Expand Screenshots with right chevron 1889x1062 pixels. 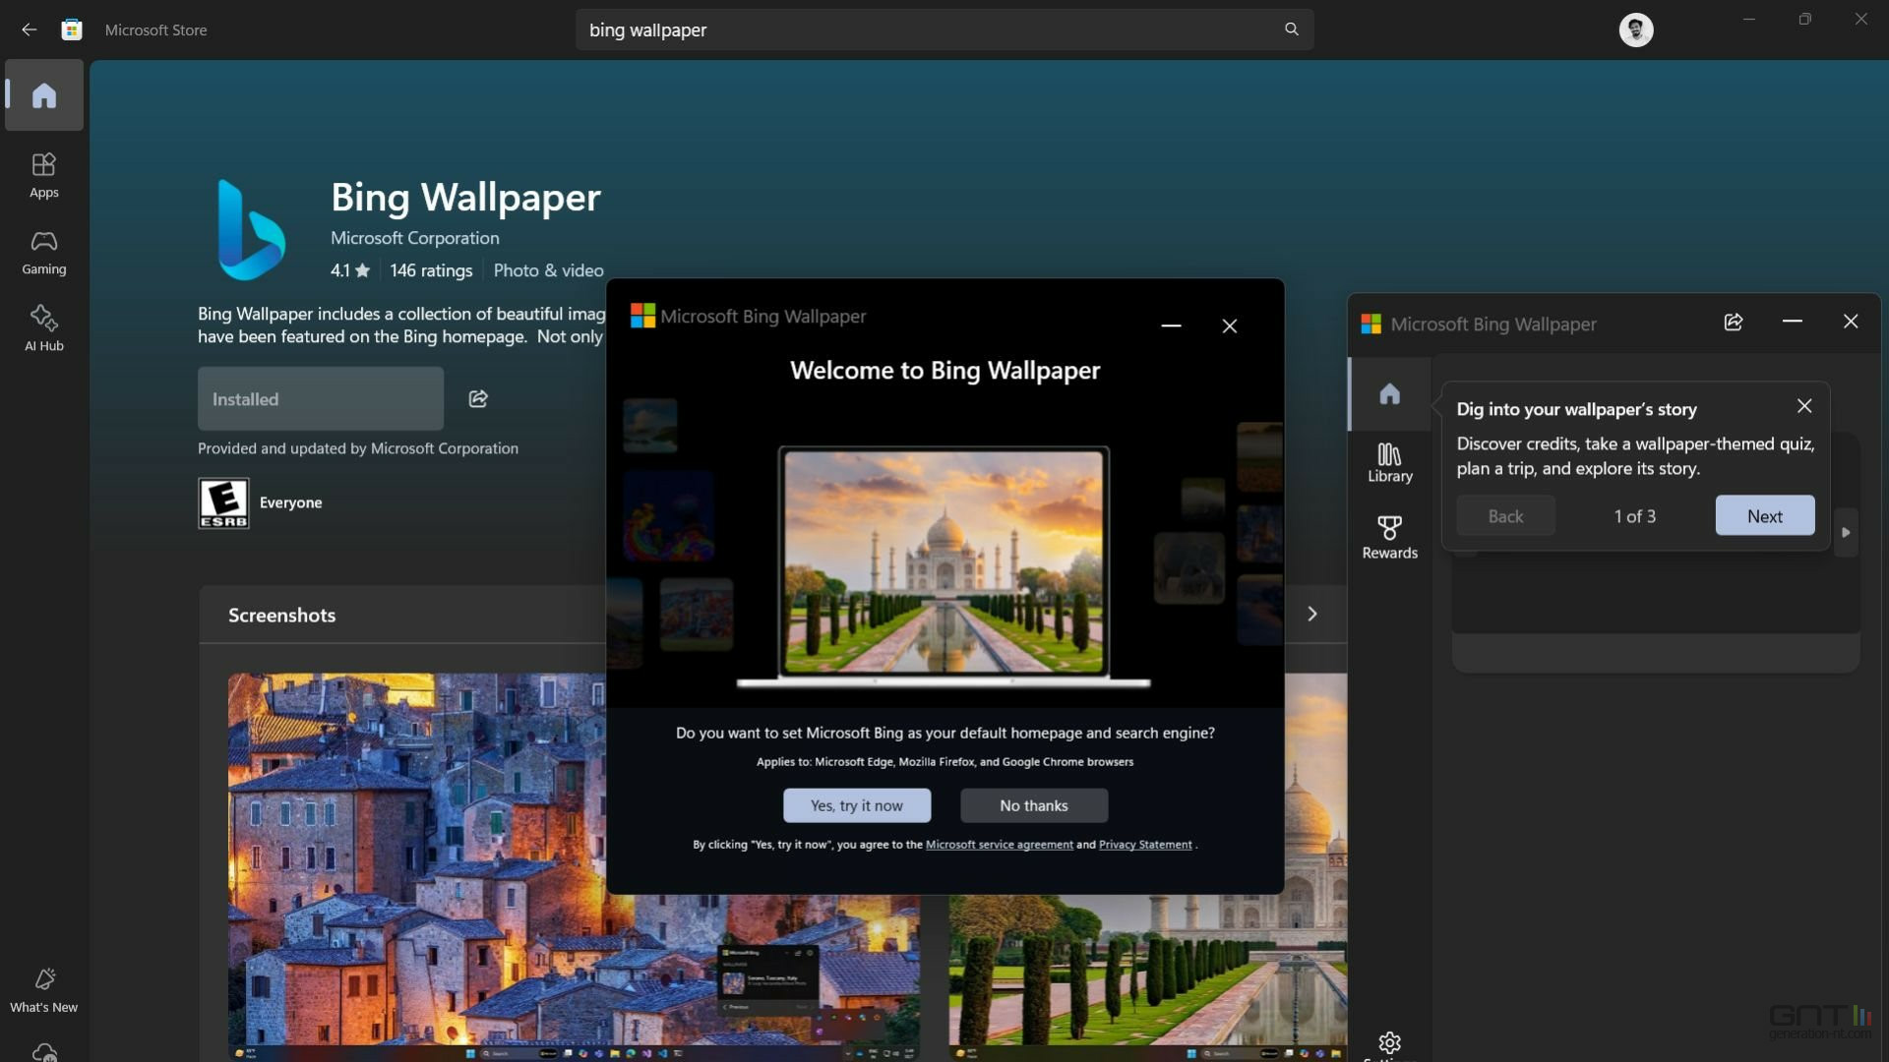click(x=1311, y=614)
